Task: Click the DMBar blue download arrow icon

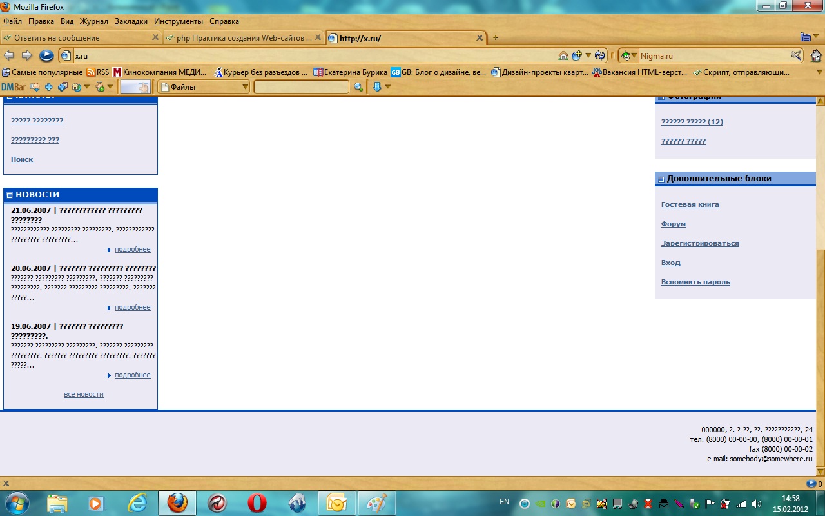Action: (378, 87)
